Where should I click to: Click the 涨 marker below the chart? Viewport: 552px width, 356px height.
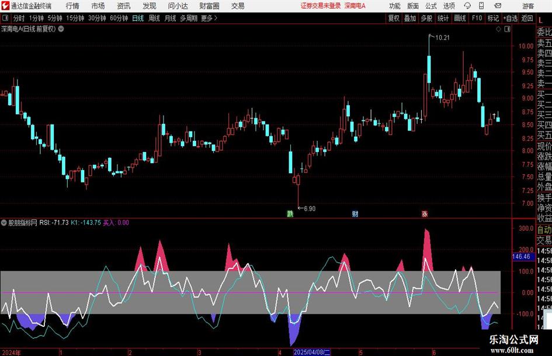pos(425,213)
